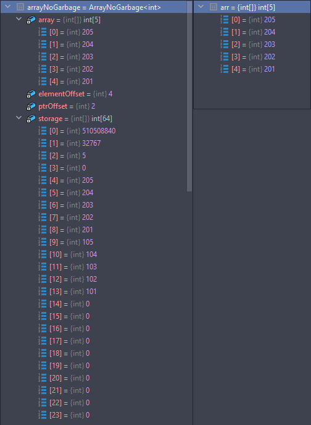
Task: Select storage element [11] = 103
Action: 94,267
